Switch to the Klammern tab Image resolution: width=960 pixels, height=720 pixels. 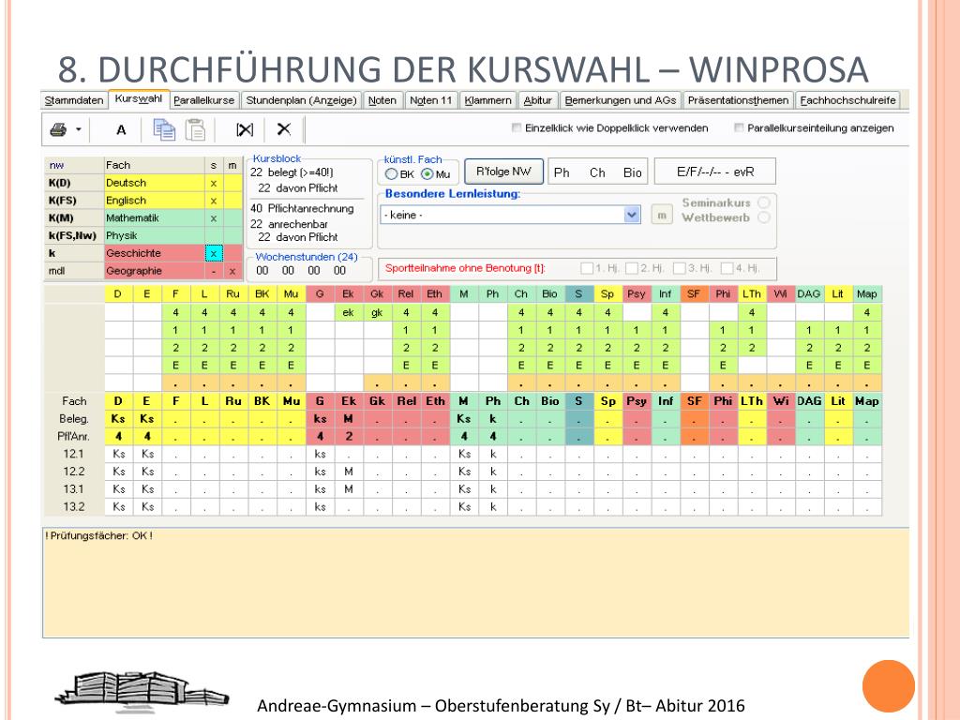click(487, 100)
